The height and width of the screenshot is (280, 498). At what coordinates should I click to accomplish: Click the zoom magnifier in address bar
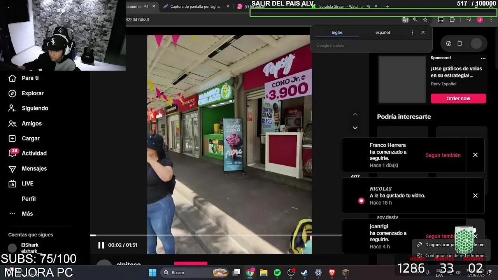[415, 20]
